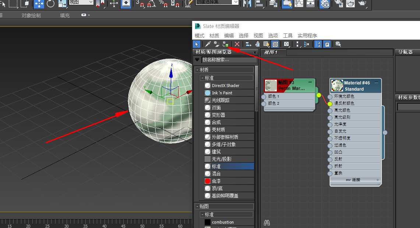Select 标准 material in browser list
The width and height of the screenshot is (420, 228).
click(229, 166)
